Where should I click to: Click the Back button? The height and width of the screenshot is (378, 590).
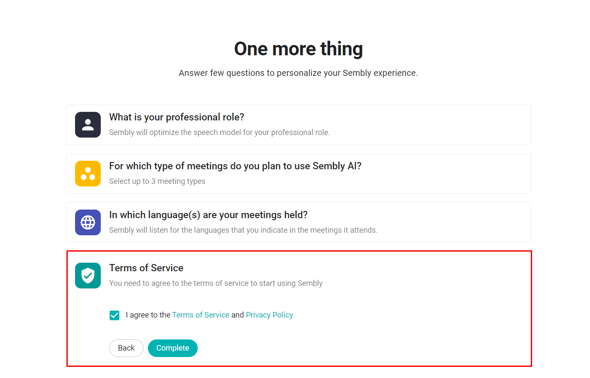pos(126,348)
